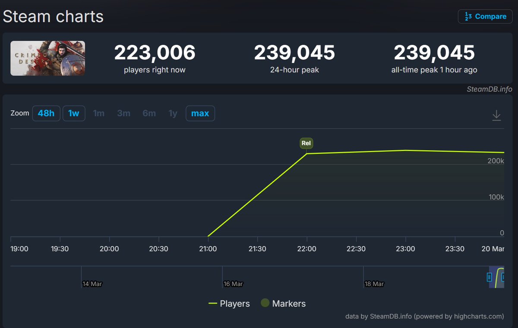Image resolution: width=518 pixels, height=328 pixels.
Task: Grab the right navigator range handle
Action: (503, 277)
